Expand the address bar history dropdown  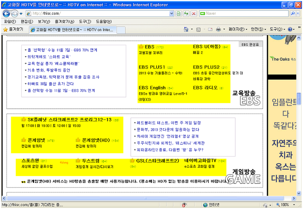pyautogui.click(x=172, y=14)
